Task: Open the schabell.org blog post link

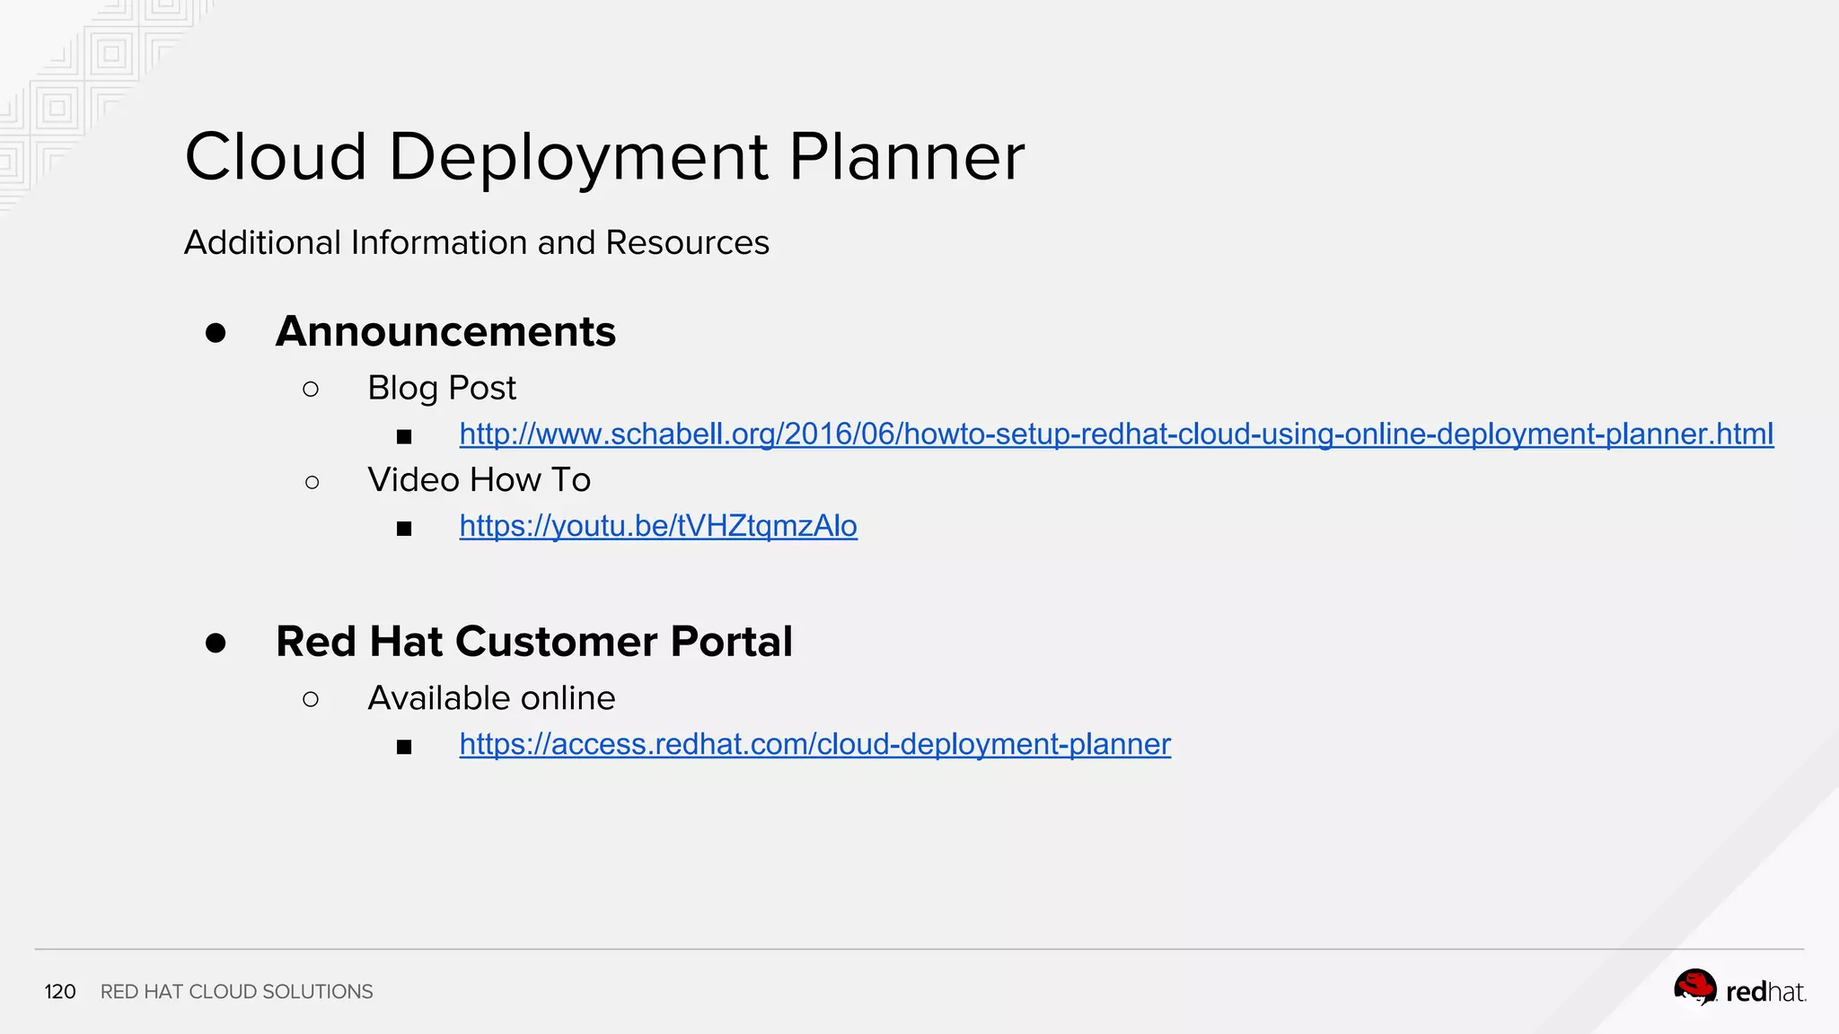Action: [1116, 434]
